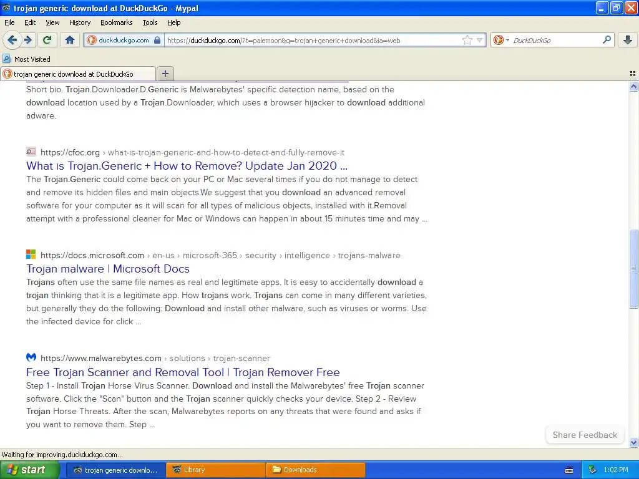Click the Malwarebytes favicon

point(31,357)
